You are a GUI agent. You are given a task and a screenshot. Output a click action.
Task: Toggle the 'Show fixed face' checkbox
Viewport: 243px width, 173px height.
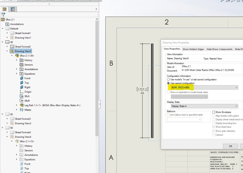214,127
